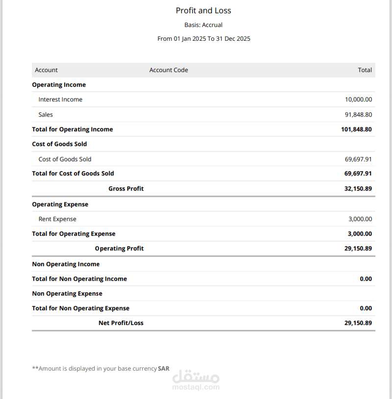Screen dimensions: 392x399
Task: Select the Non Operating Expense heading
Action: pyautogui.click(x=67, y=294)
